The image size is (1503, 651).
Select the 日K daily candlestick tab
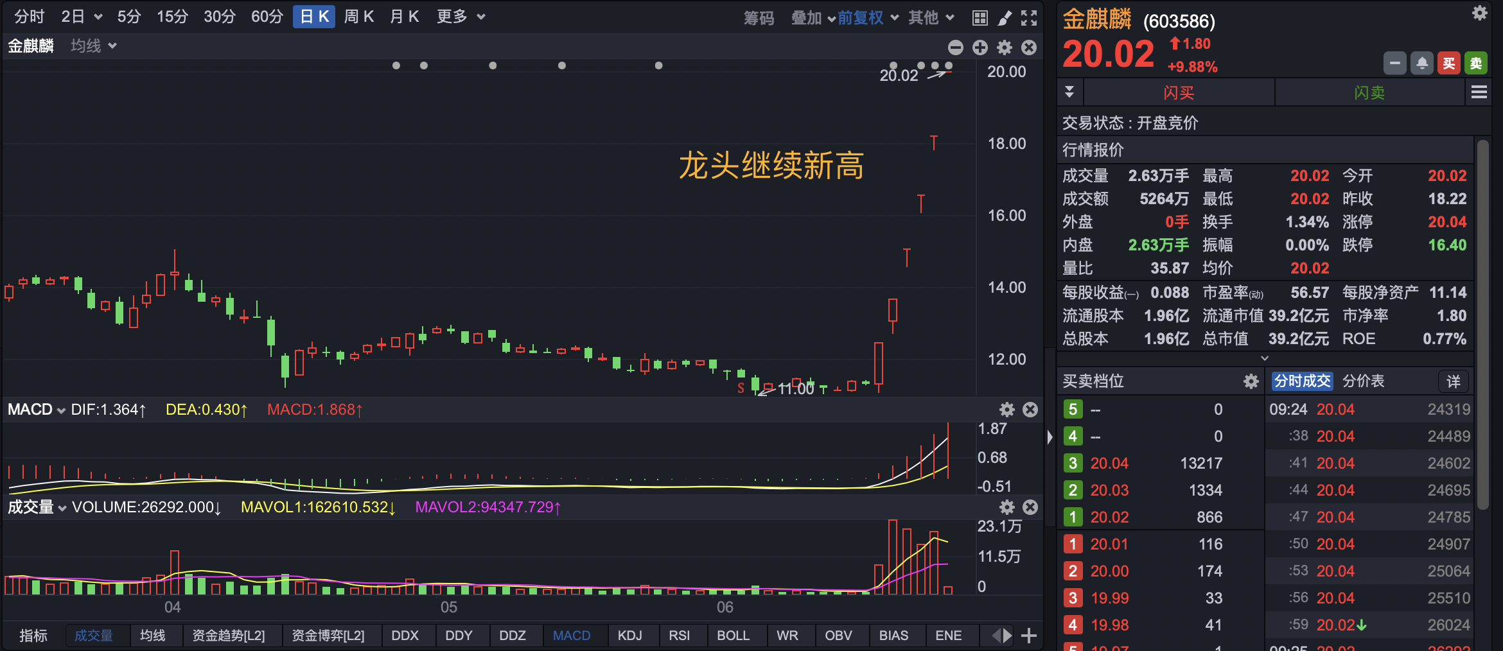click(314, 17)
